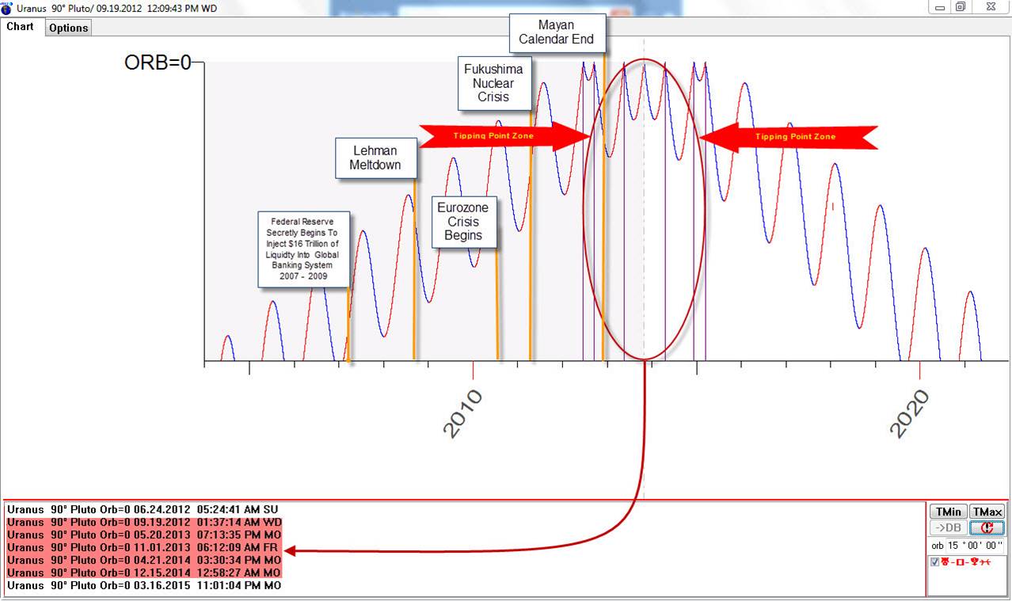Click the 2020 label on the timeline axis
Screen dimensions: 1012x601
909,416
